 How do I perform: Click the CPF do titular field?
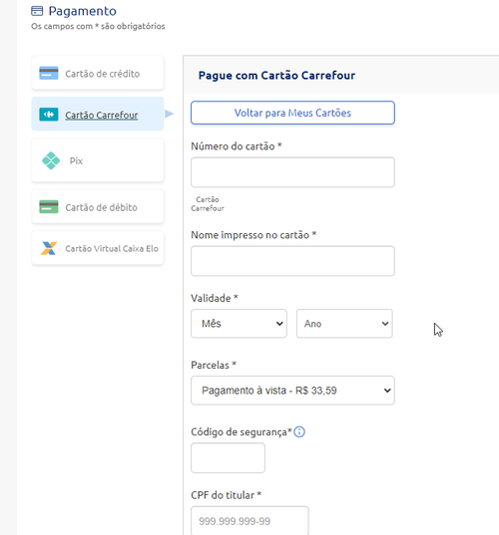click(249, 521)
